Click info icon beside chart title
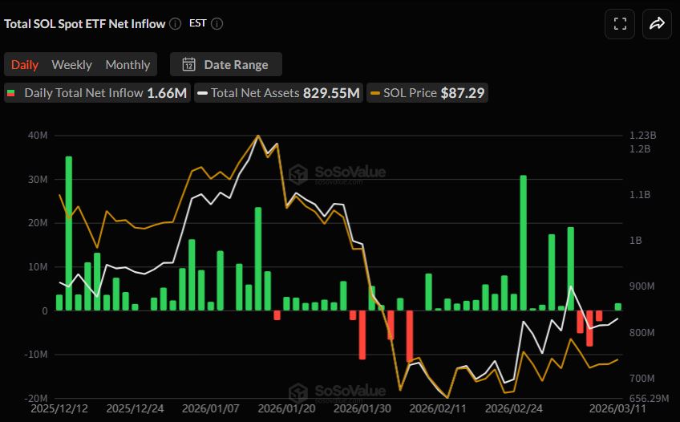The height and width of the screenshot is (422, 680). coord(174,23)
